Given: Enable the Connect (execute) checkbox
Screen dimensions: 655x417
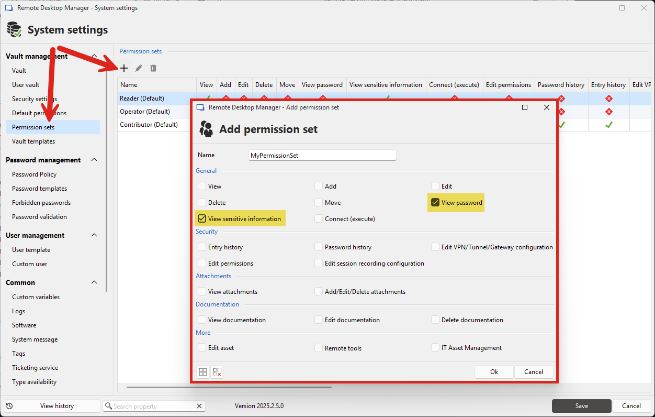Looking at the screenshot, I should [x=319, y=219].
